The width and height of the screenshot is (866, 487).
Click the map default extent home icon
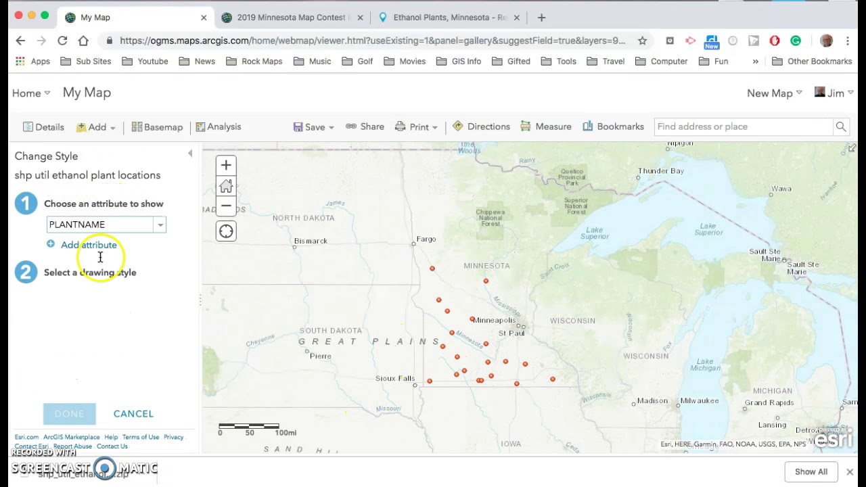[x=226, y=186]
